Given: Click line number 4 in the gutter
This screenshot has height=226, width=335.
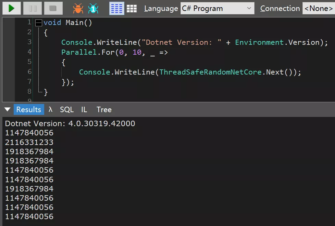Looking at the screenshot, I should [x=29, y=52].
